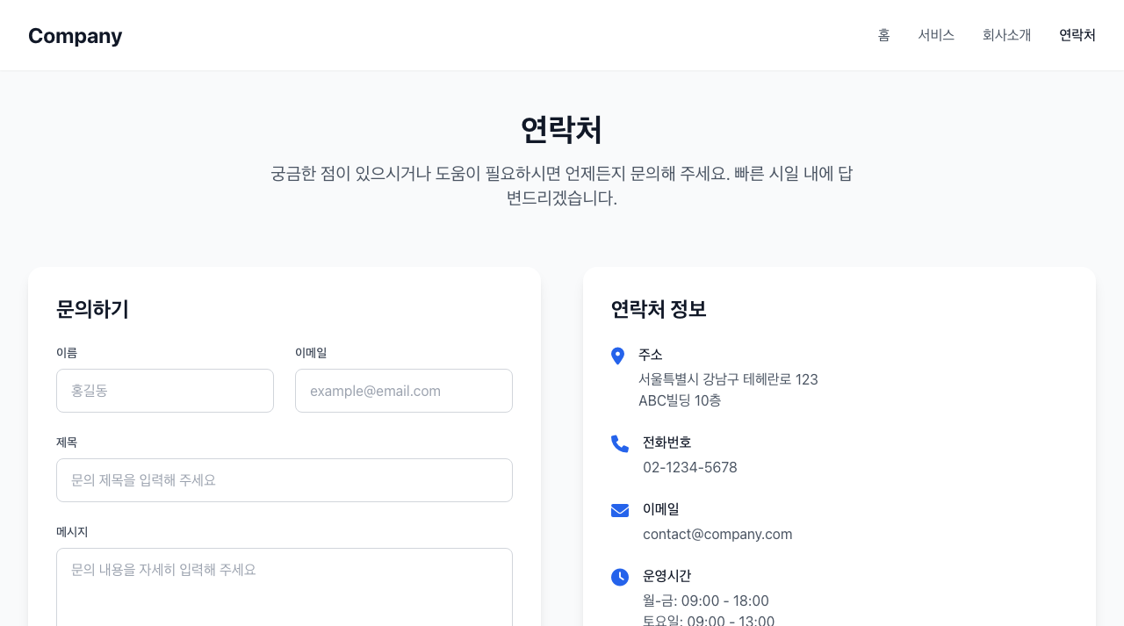Focus the 이름 input field
Image resolution: width=1124 pixels, height=626 pixels.
click(165, 391)
